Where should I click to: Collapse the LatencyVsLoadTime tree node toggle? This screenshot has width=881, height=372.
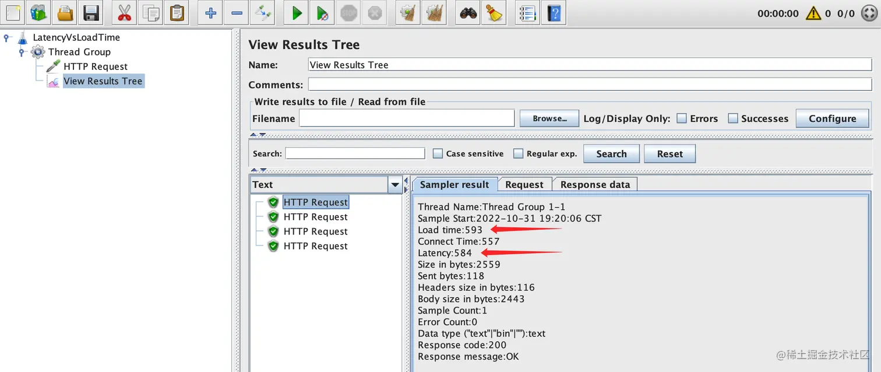pyautogui.click(x=7, y=37)
